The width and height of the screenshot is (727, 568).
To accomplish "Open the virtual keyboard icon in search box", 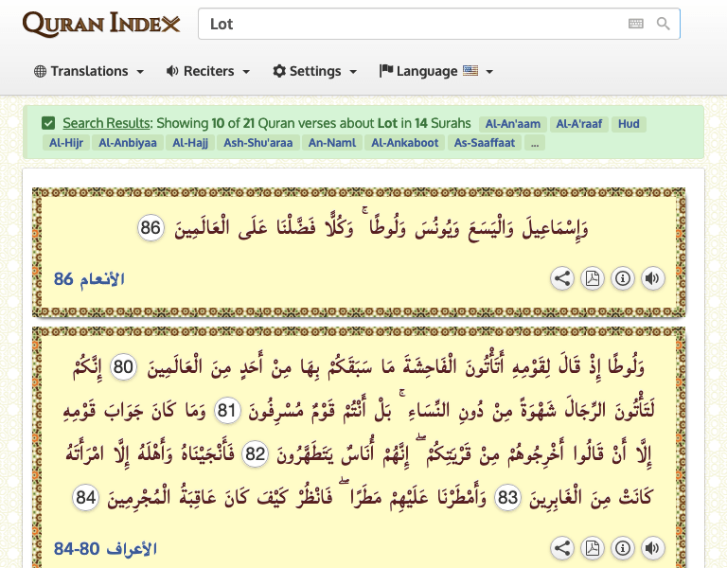I will pos(636,24).
